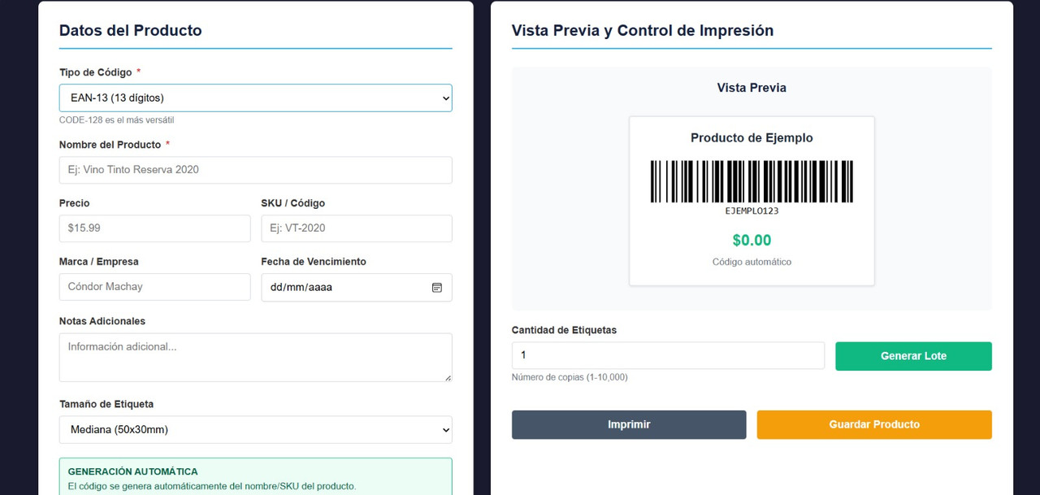Click the EJEMPLO123 code text under barcode
This screenshot has width=1040, height=495.
pyautogui.click(x=752, y=211)
